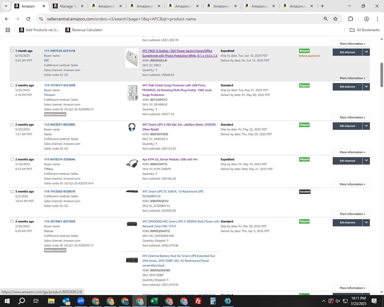Open All Bookmarks folder
The image size is (384, 307).
point(365,30)
